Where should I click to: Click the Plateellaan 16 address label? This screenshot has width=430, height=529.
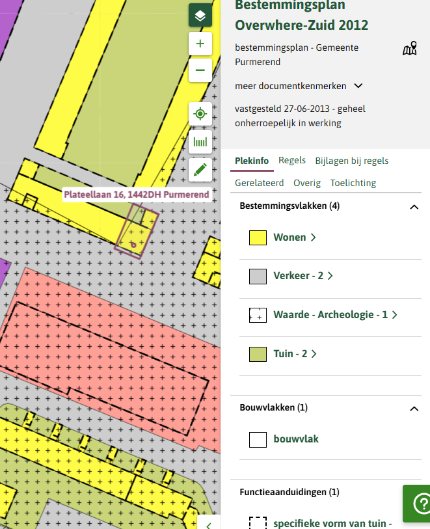pyautogui.click(x=137, y=195)
